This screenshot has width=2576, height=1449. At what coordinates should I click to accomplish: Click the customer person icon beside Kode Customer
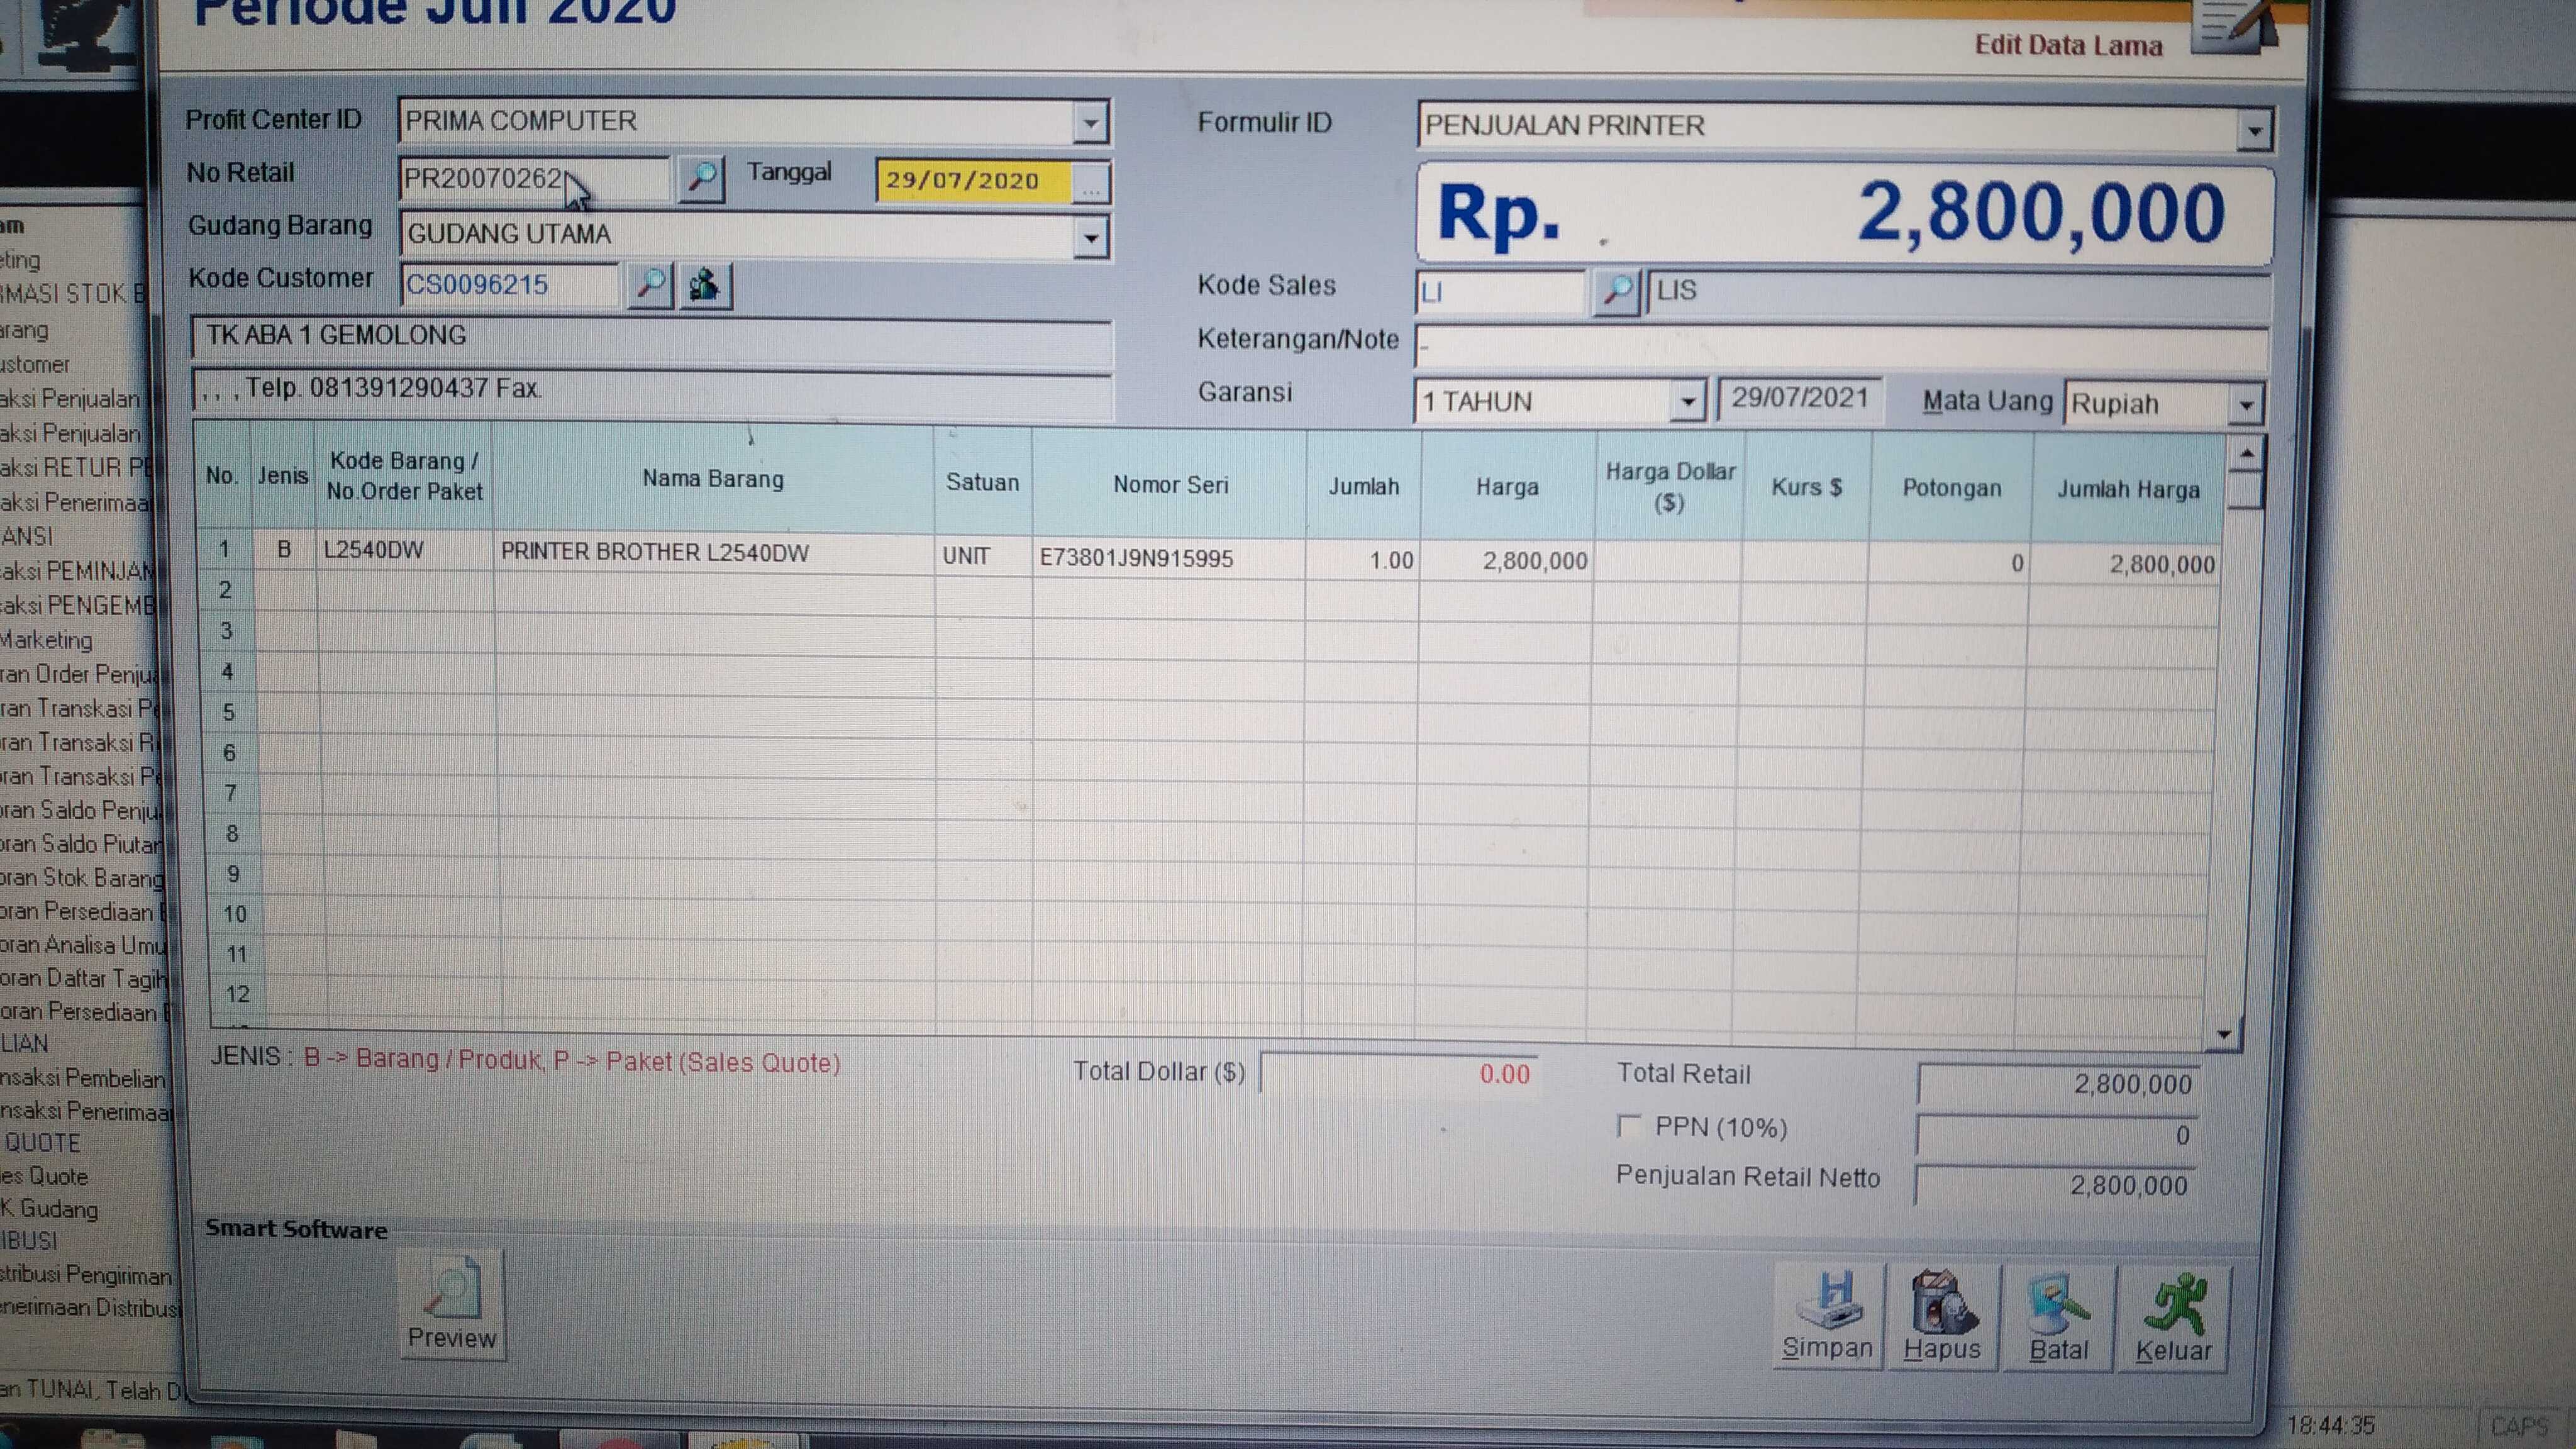(x=705, y=286)
